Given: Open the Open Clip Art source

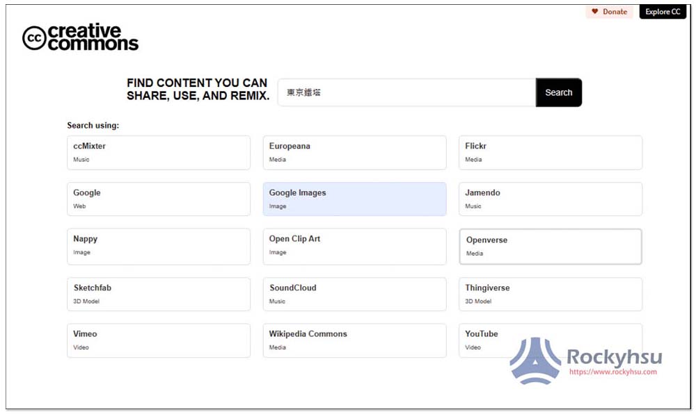Looking at the screenshot, I should (x=354, y=246).
